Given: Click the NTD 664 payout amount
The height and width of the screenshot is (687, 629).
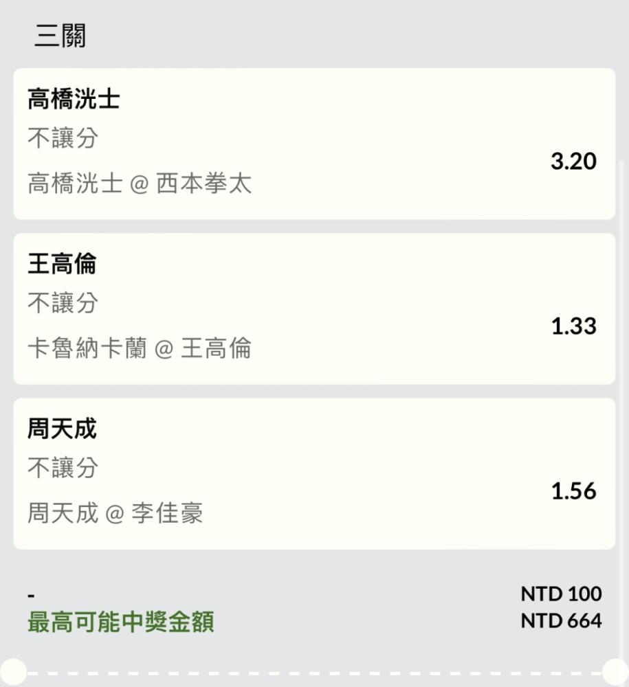Looking at the screenshot, I should (x=561, y=621).
